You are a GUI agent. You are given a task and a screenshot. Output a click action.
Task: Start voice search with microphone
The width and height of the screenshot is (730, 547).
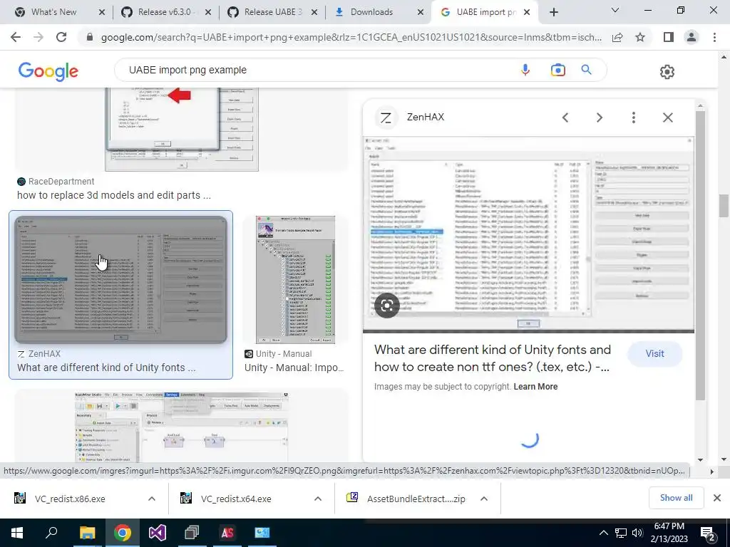tap(525, 70)
